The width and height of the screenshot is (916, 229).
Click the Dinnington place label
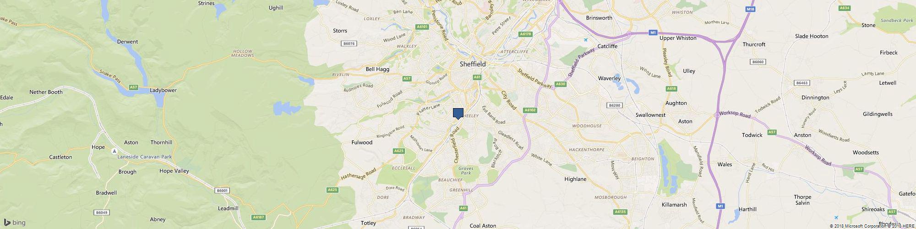[x=815, y=98]
